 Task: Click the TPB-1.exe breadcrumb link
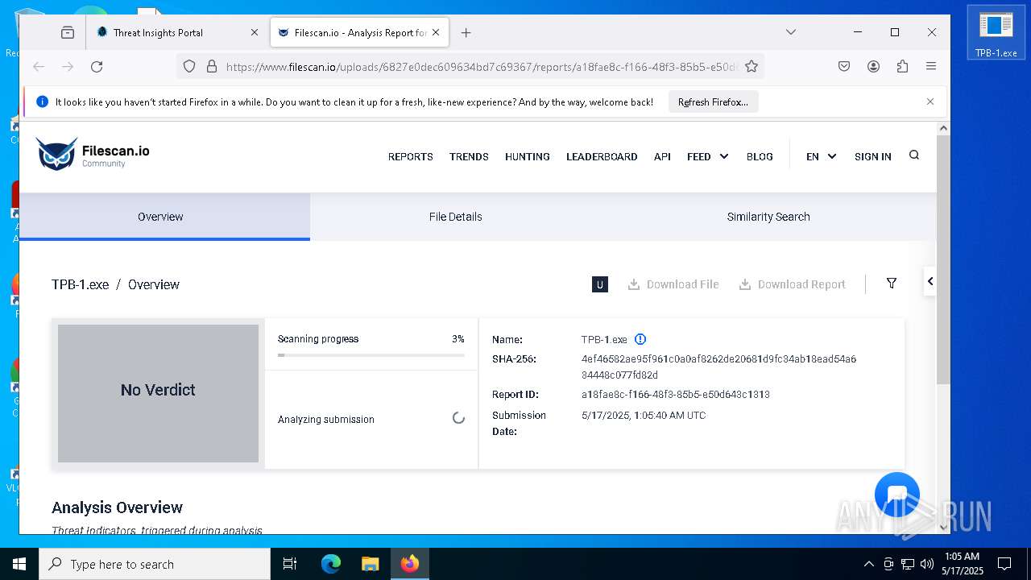[x=80, y=284]
